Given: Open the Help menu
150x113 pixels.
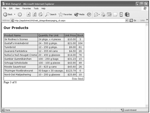Looking at the screenshot, I should tap(43, 8).
